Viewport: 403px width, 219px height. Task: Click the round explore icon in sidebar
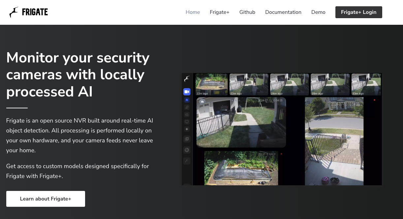coord(187,150)
